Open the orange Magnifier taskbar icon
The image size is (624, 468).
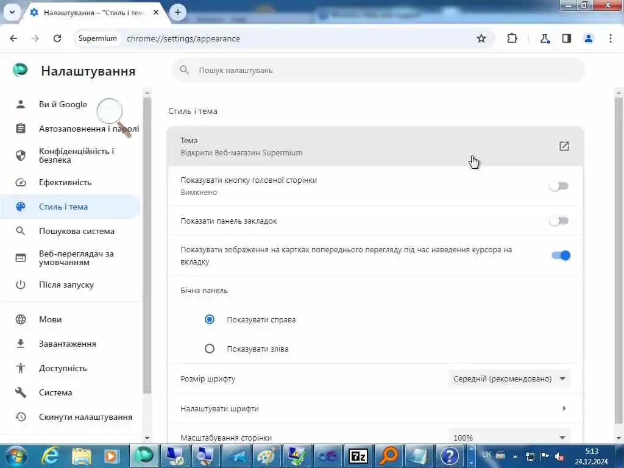click(x=388, y=456)
